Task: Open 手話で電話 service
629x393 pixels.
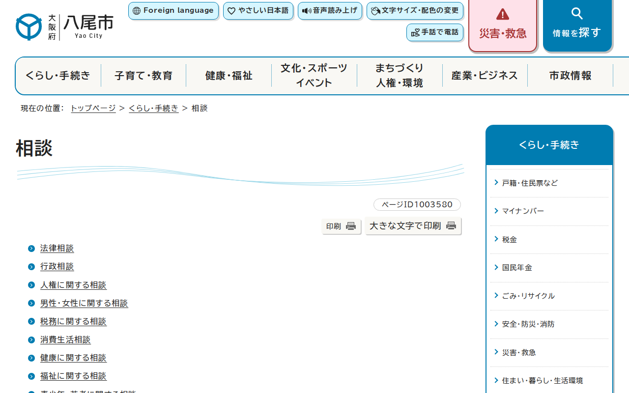Action: click(x=435, y=32)
